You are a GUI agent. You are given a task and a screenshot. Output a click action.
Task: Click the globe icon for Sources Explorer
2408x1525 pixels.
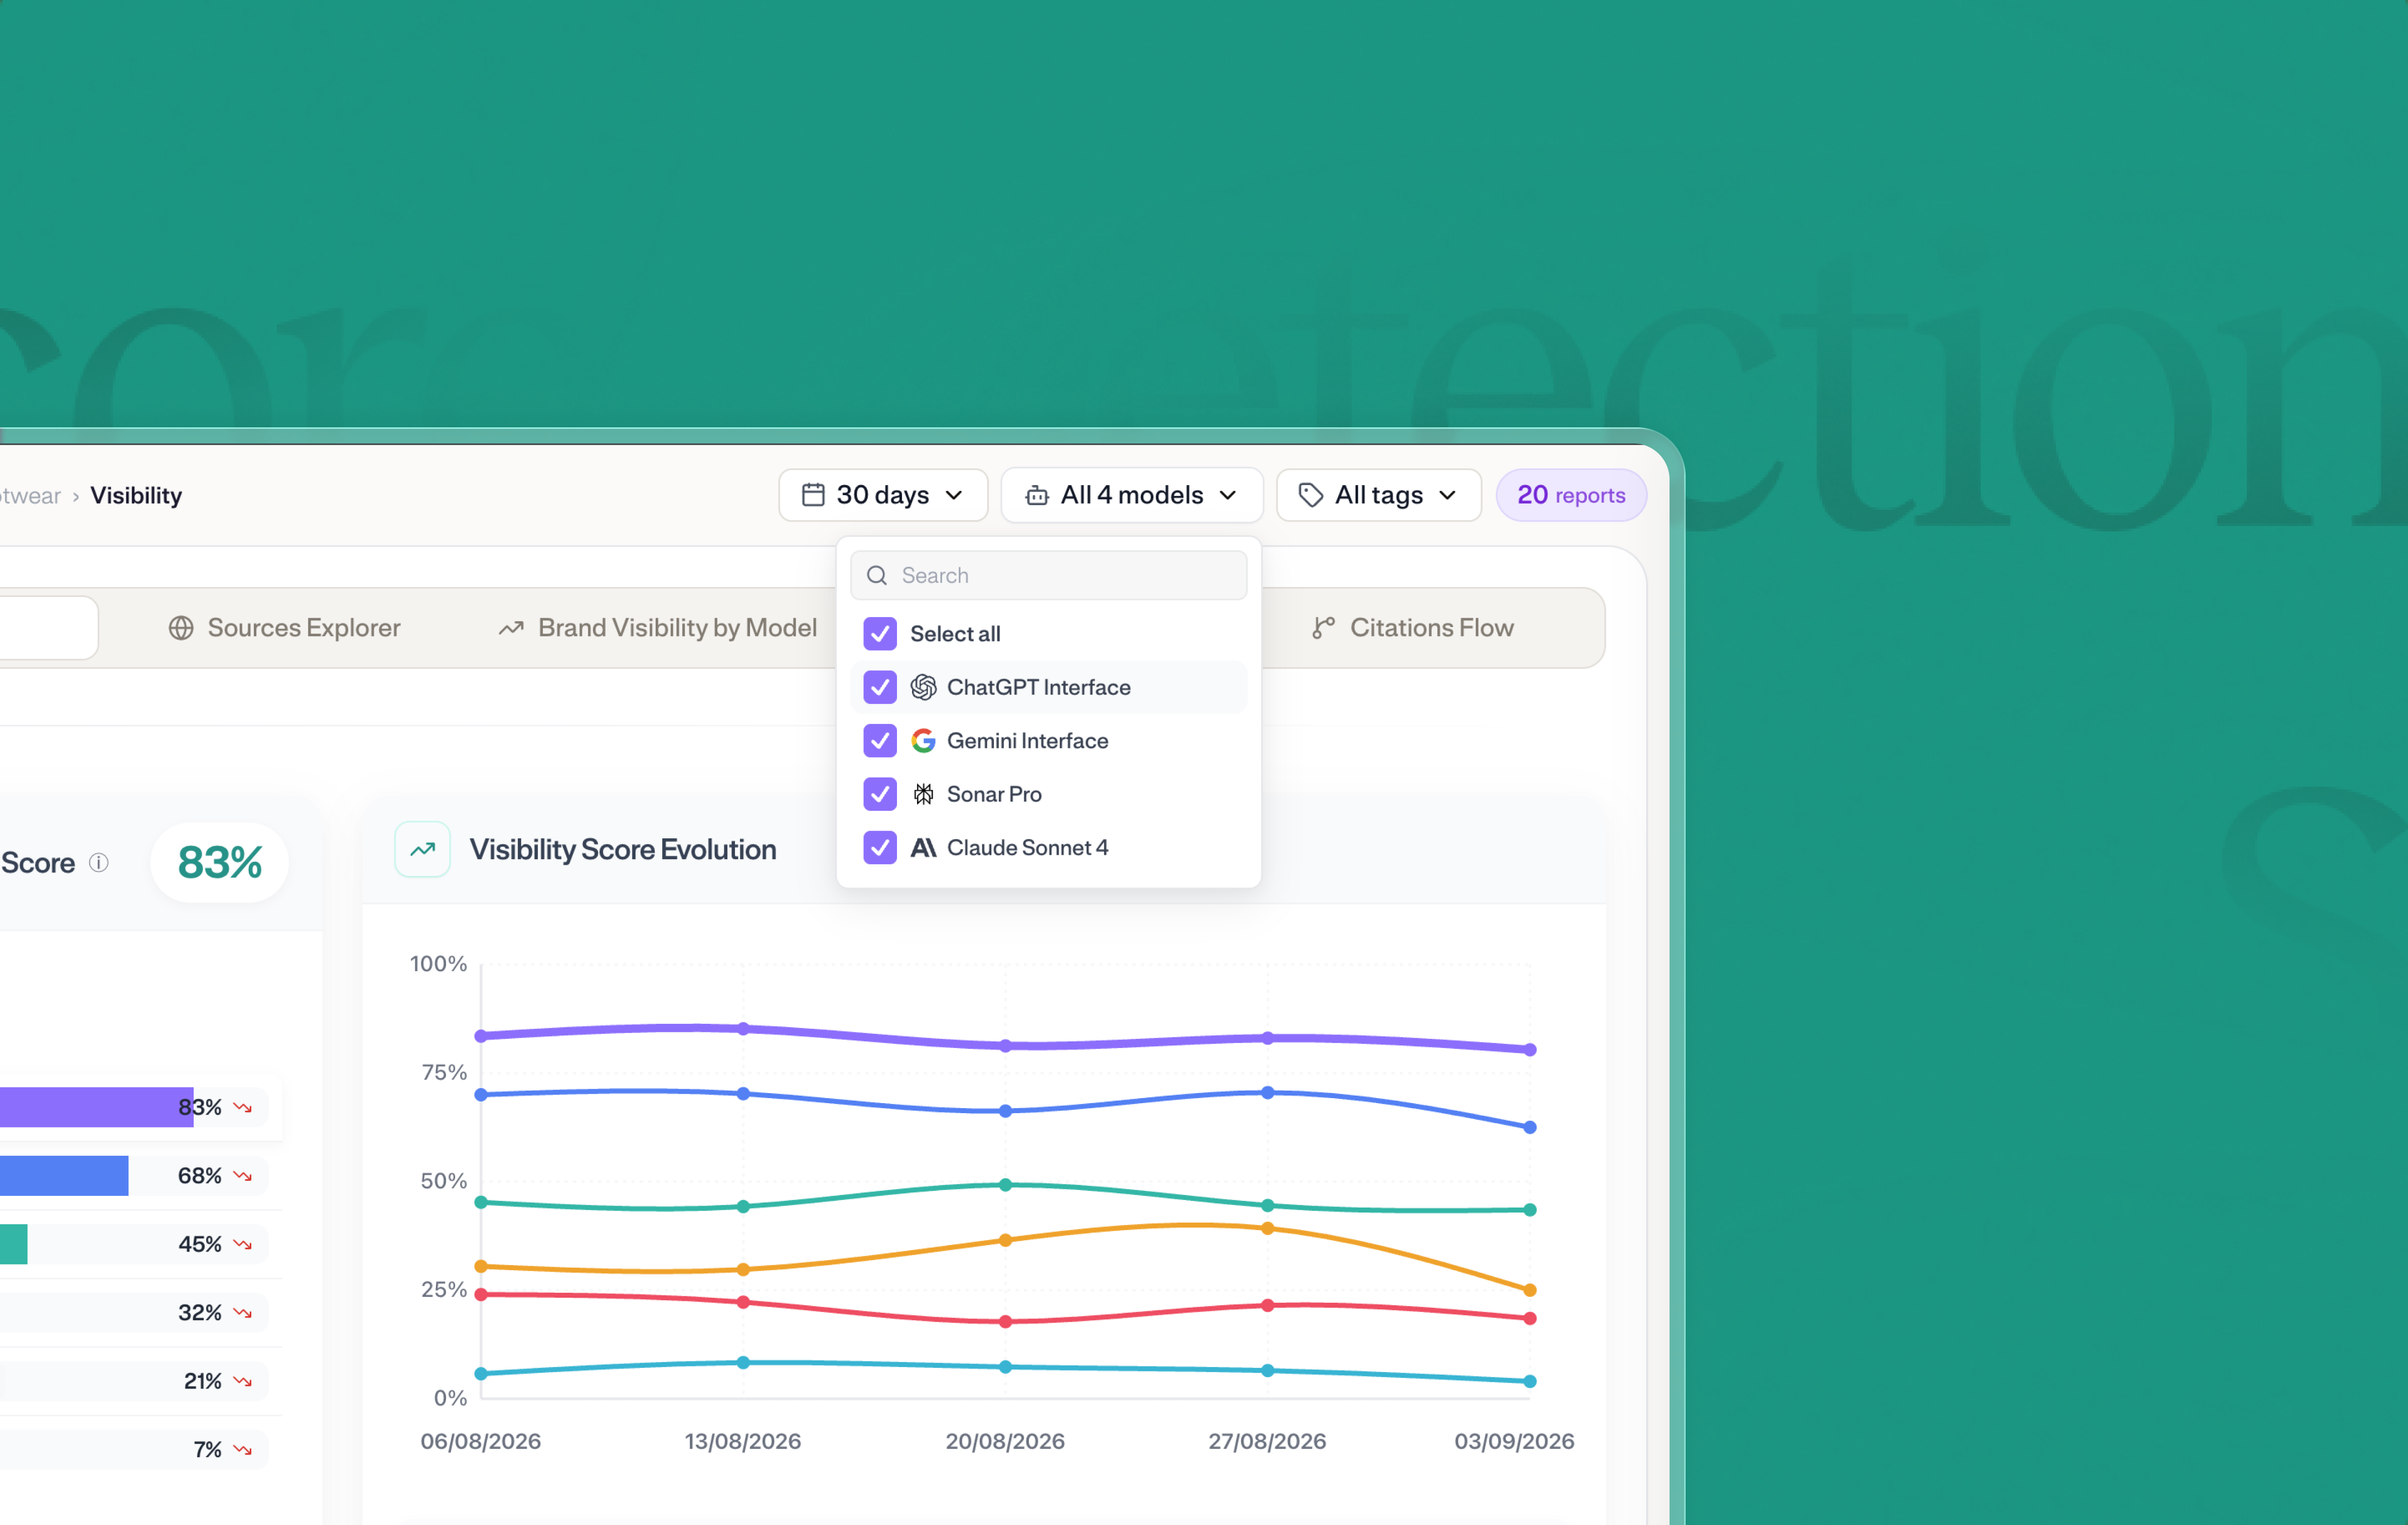181,628
